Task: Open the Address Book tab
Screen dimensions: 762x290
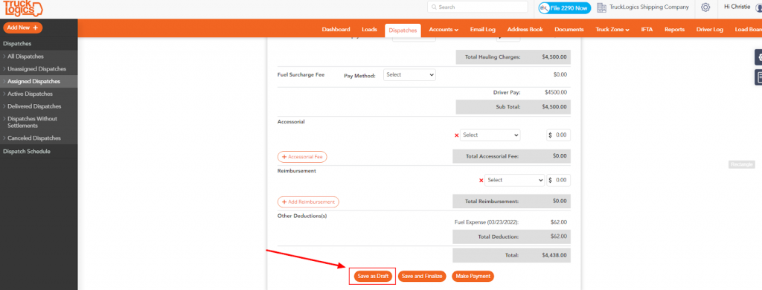Action: [x=525, y=30]
